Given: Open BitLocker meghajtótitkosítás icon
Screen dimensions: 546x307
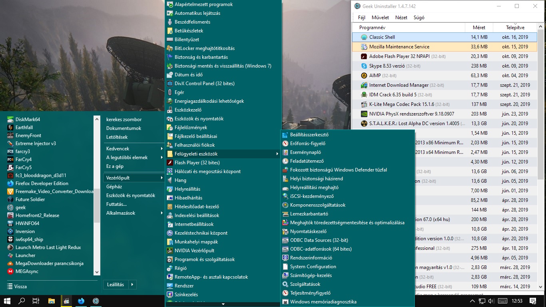Looking at the screenshot, I should pos(169,48).
